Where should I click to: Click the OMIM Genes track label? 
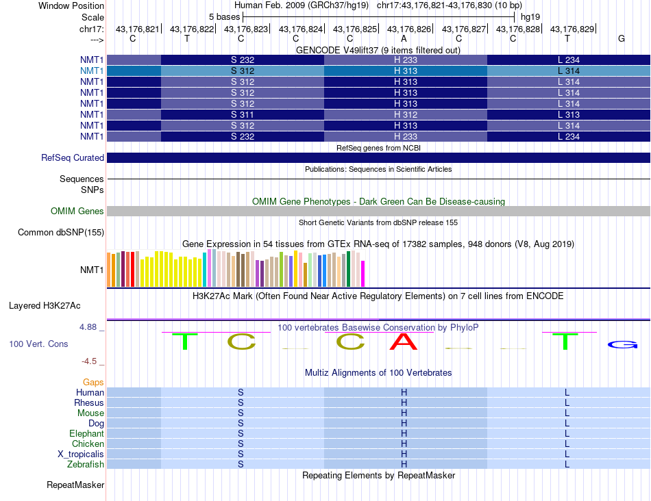click(x=77, y=211)
